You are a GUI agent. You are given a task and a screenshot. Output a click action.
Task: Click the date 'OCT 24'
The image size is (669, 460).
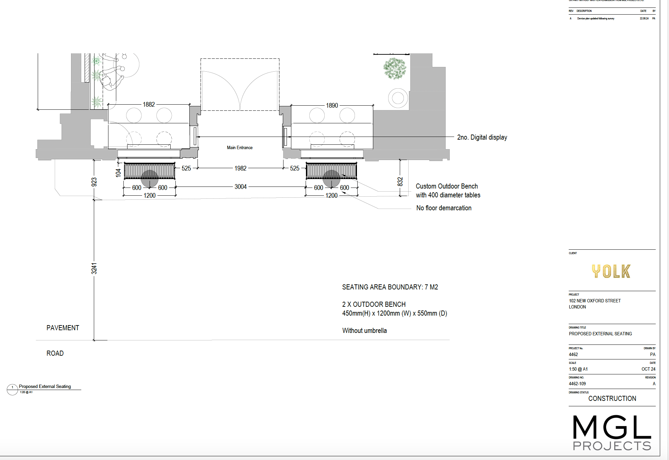(649, 369)
